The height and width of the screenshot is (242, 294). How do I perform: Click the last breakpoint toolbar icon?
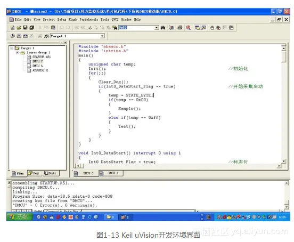coord(231,28)
